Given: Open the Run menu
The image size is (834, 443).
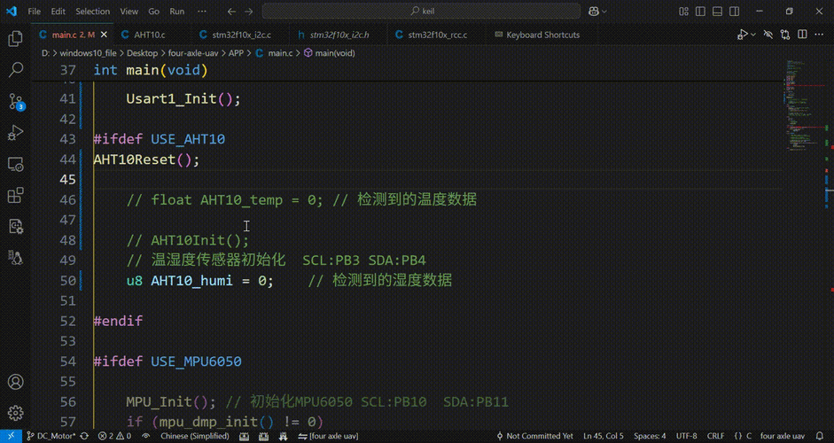Looking at the screenshot, I should point(177,12).
